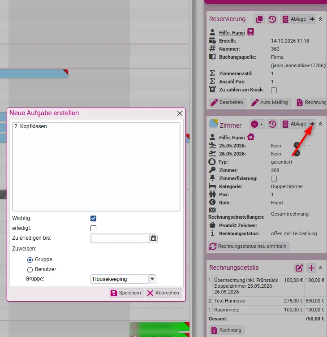This screenshot has height=337, width=327.
Task: Add item with plus in Rechnungsdetails header
Action: tap(311, 268)
